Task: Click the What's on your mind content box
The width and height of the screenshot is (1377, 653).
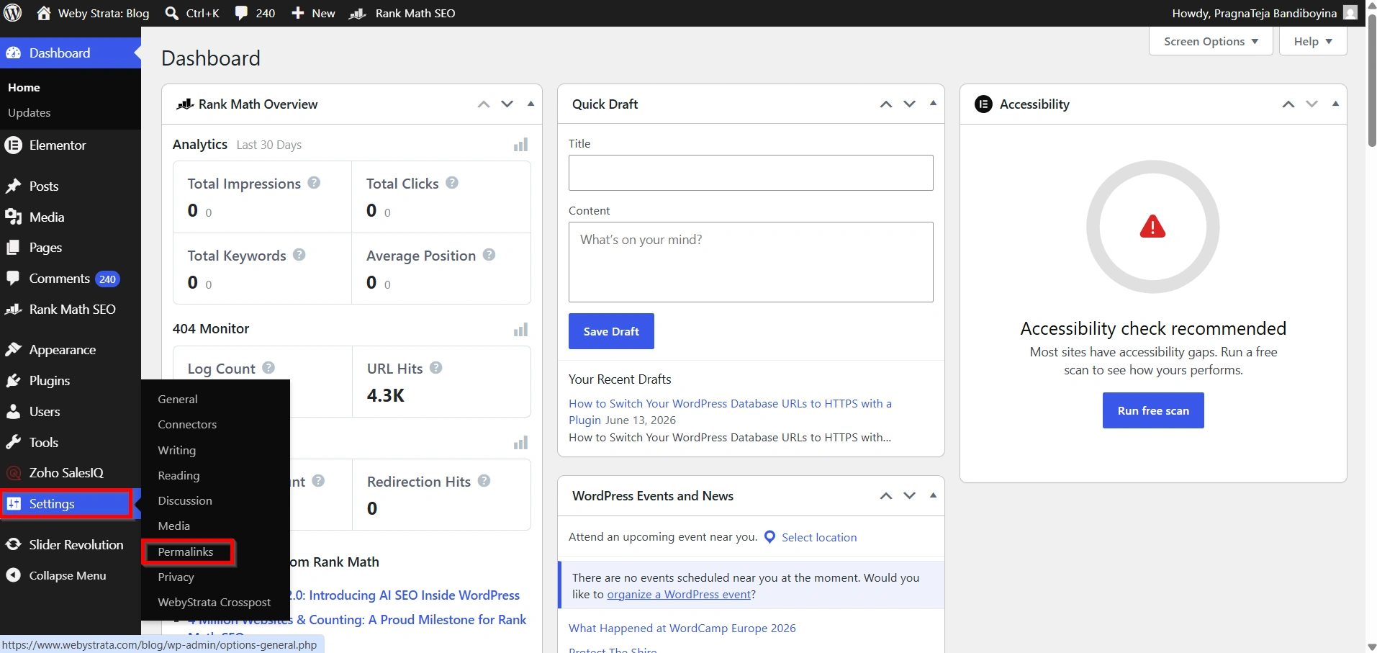Action: (x=751, y=262)
